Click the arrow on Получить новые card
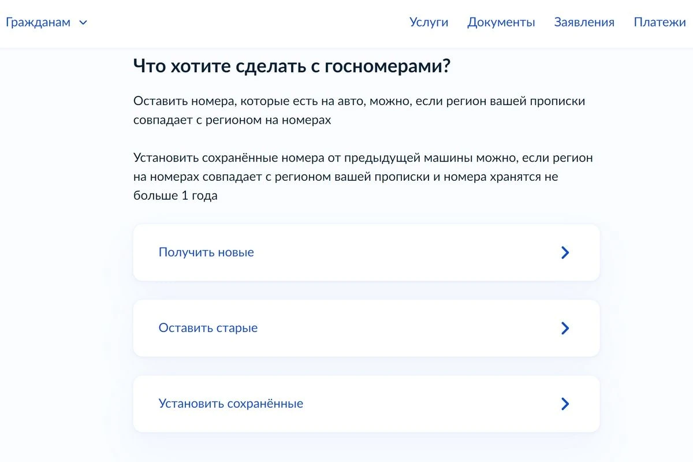This screenshot has height=462, width=693. point(565,252)
